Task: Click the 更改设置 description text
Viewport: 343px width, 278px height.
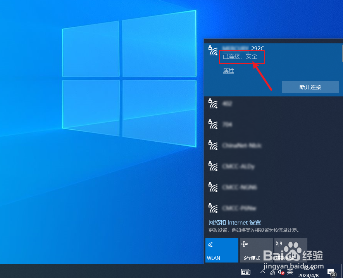Action: coord(254,230)
